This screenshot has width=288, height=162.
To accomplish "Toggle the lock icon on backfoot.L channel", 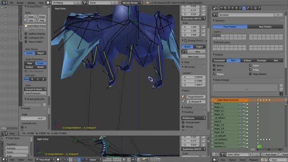I will [x=247, y=143].
